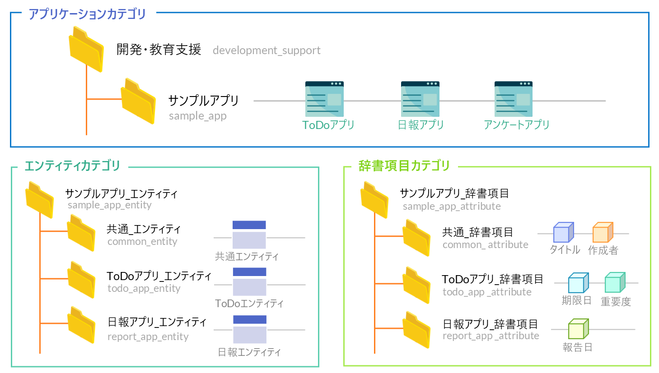Select the ToDoアプリ_辞書項目 folder
This screenshot has width=659, height=373.
click(x=416, y=286)
